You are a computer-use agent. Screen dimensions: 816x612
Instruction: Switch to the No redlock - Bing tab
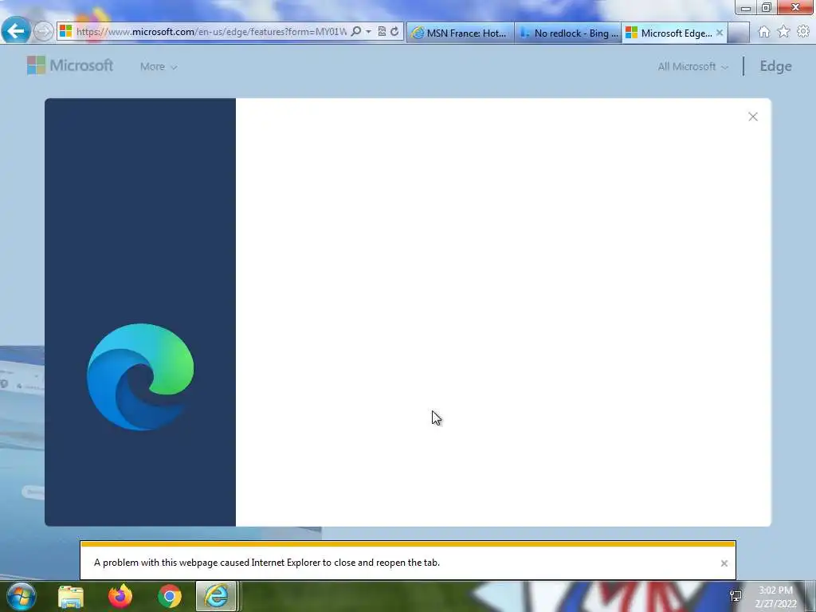tap(567, 33)
